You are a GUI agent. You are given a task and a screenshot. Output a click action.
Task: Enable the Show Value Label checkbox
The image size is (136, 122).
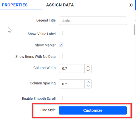[x=61, y=33]
